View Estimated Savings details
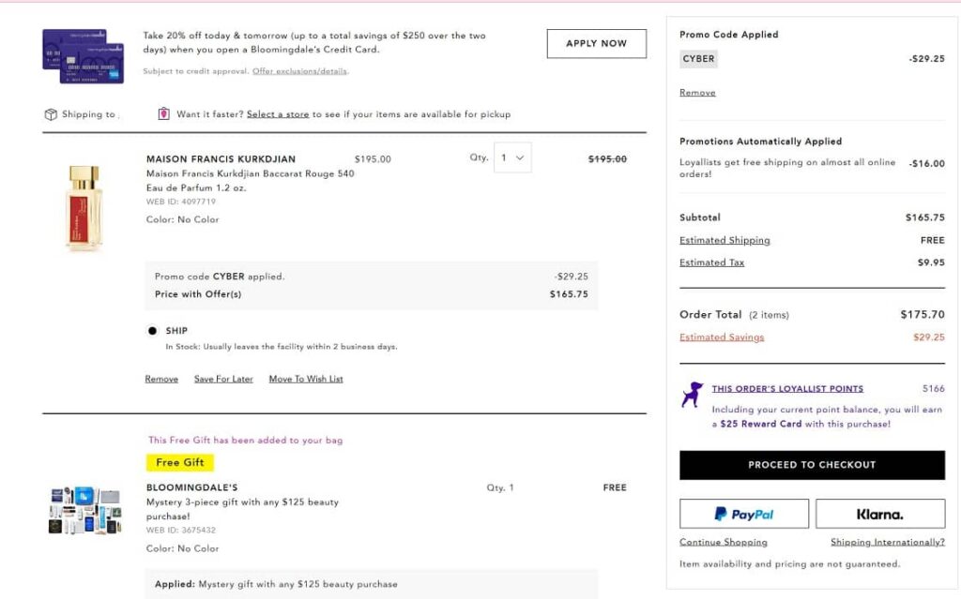The height and width of the screenshot is (599, 961). coord(722,337)
